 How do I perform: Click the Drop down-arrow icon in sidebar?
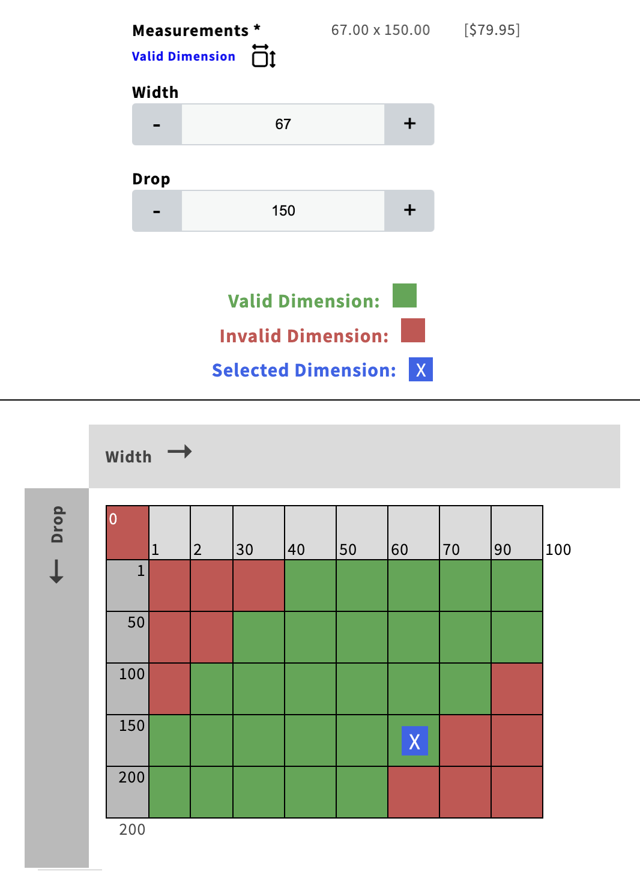[56, 571]
